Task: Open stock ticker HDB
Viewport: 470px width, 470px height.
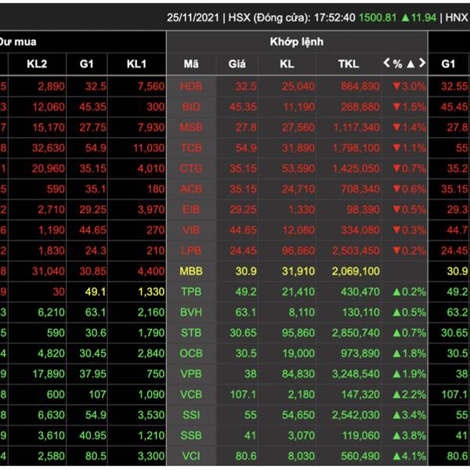Action: coord(191,86)
